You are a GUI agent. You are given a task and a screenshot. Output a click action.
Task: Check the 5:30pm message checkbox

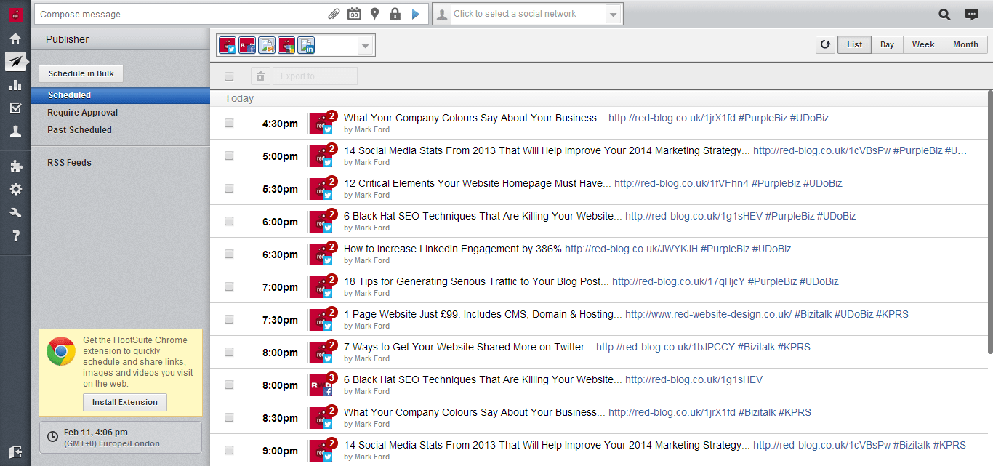point(229,189)
